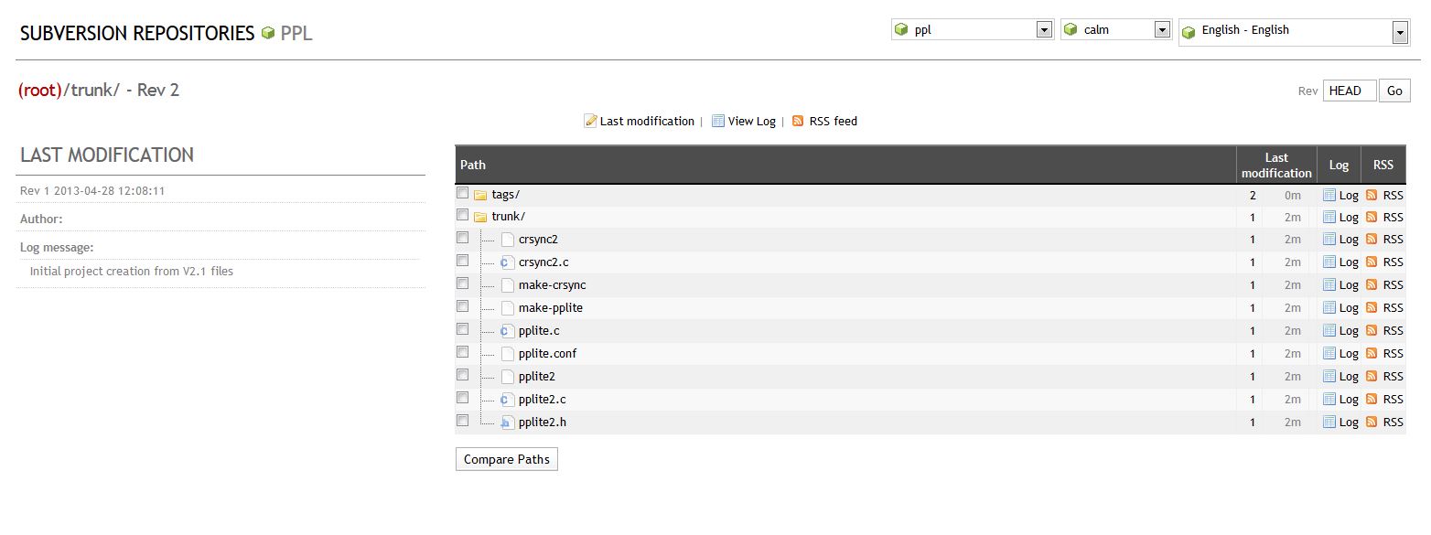Image resolution: width=1431 pixels, height=535 pixels.
Task: Click the orange RSS feed icon above table
Action: (798, 121)
